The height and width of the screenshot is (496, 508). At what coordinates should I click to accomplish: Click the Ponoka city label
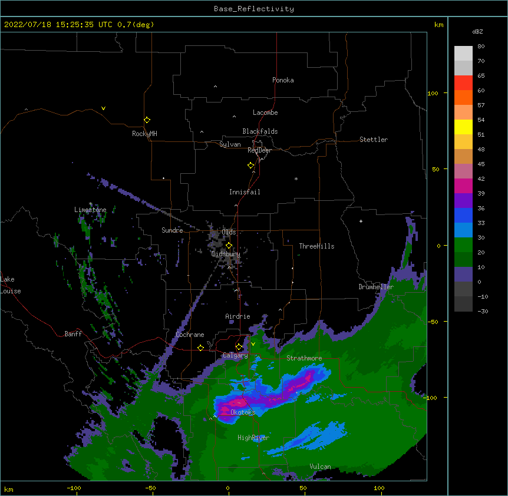283,80
